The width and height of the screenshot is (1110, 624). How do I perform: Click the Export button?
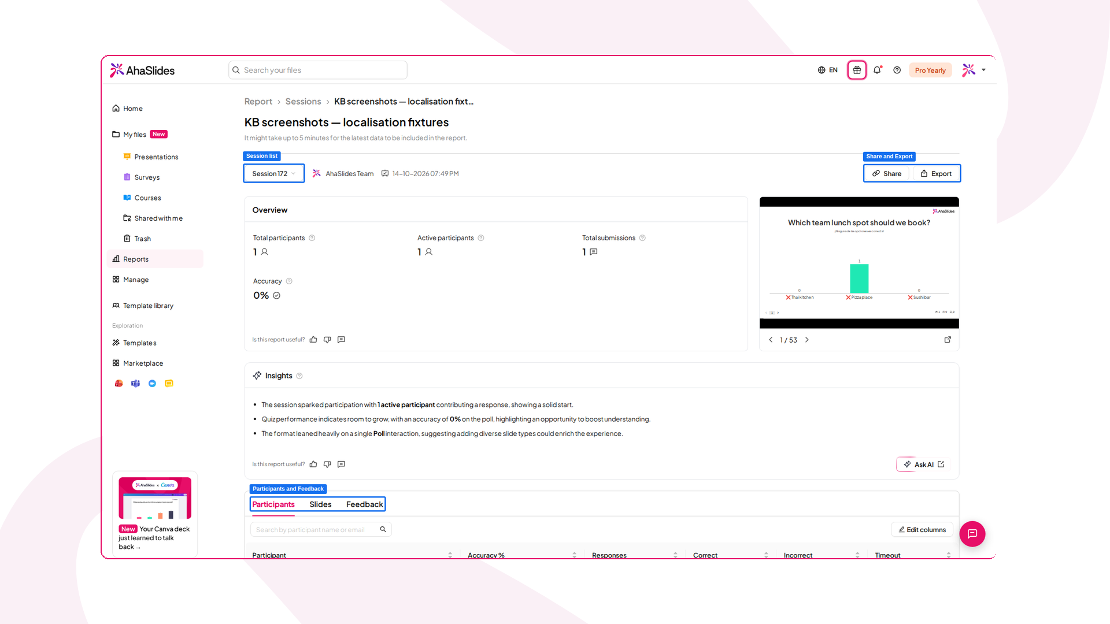pyautogui.click(x=936, y=173)
